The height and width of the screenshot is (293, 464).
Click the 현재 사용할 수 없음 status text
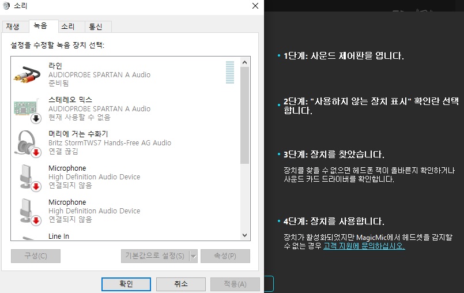(80, 117)
